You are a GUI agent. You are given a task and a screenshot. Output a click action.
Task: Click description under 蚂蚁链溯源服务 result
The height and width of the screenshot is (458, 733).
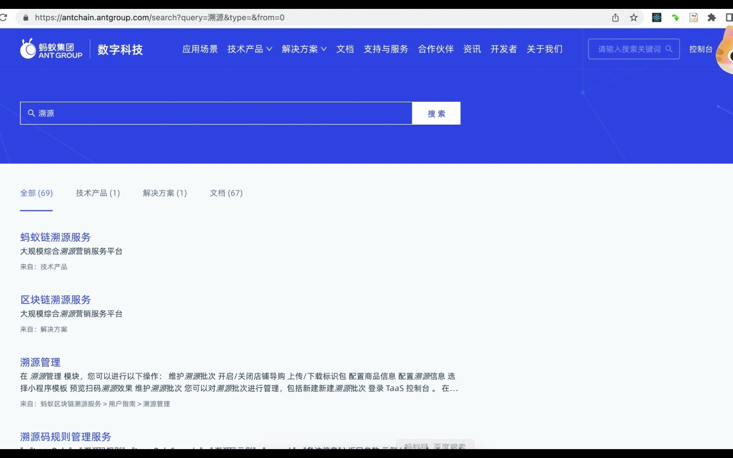click(x=71, y=251)
